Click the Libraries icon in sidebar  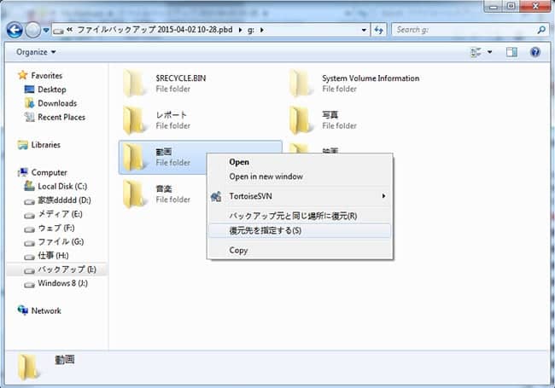pos(23,145)
